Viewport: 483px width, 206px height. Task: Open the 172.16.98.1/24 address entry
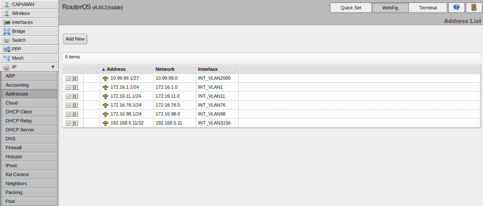pos(126,114)
